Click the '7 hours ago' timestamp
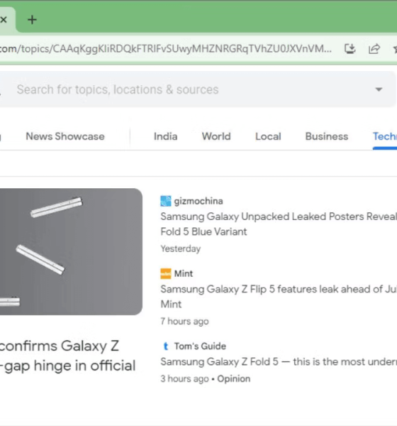 coord(184,321)
